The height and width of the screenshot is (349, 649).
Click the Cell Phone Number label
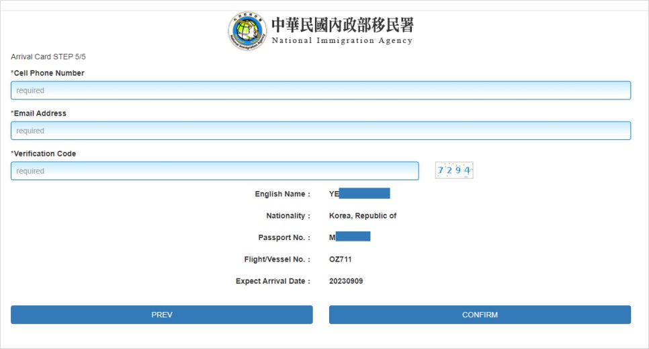click(x=48, y=73)
